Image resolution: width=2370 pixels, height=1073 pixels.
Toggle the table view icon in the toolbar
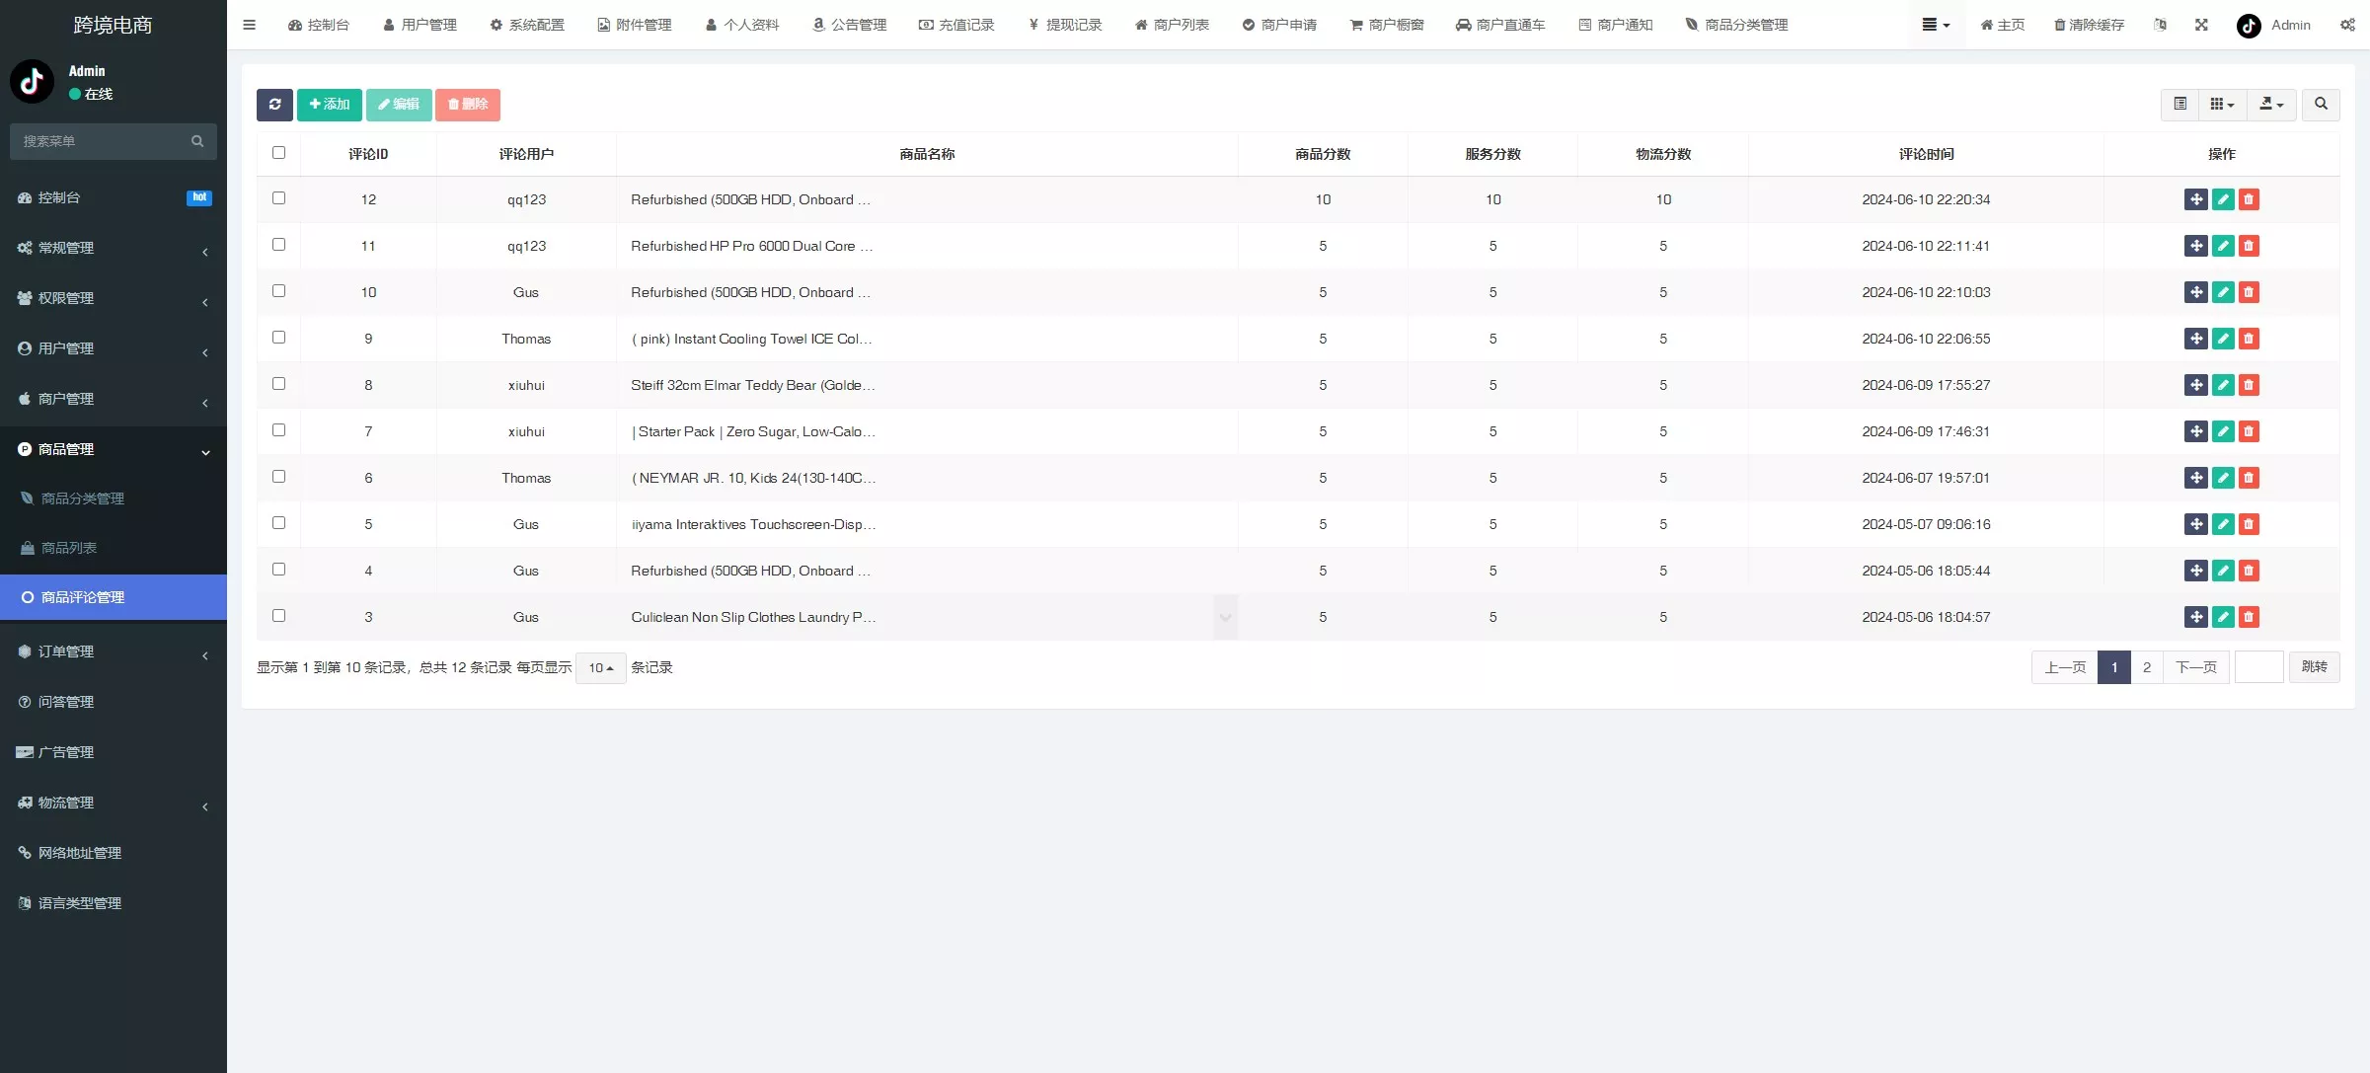click(2179, 105)
